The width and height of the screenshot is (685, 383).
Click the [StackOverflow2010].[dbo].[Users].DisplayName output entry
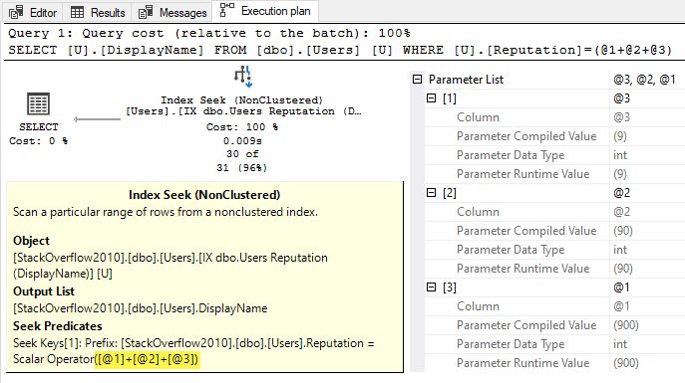pyautogui.click(x=140, y=308)
